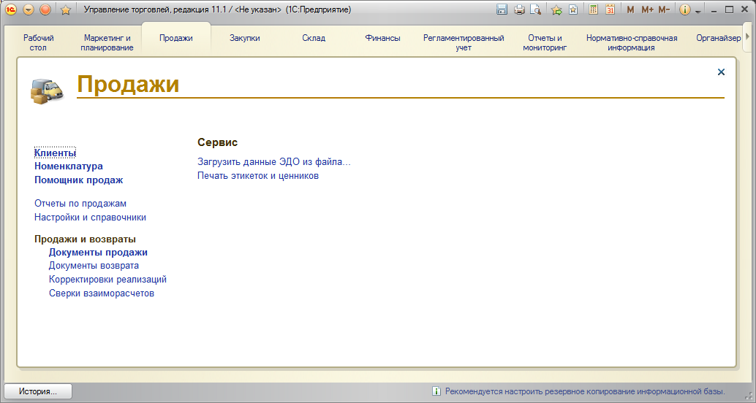Open the Calculator icon
756x403 pixels.
(594, 9)
